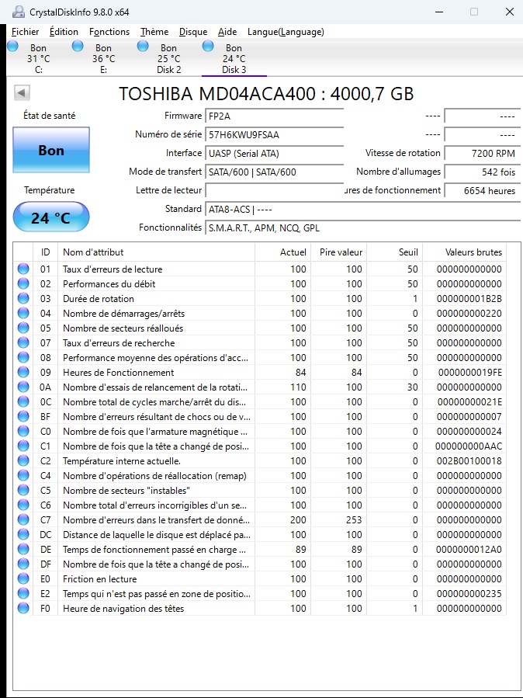Viewport: 523px width, 698px height.
Task: Click status icon for Température interne actuelle
Action: [23, 460]
